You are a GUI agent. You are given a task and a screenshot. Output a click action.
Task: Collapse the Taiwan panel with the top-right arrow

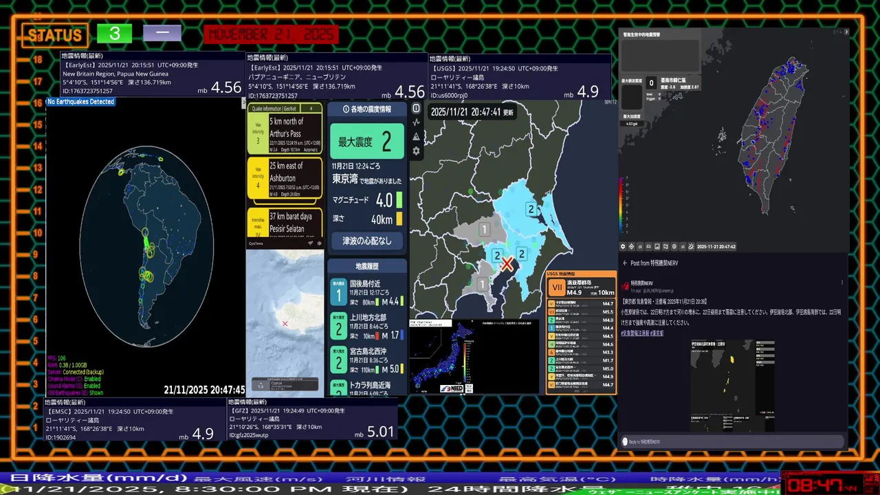(x=847, y=32)
